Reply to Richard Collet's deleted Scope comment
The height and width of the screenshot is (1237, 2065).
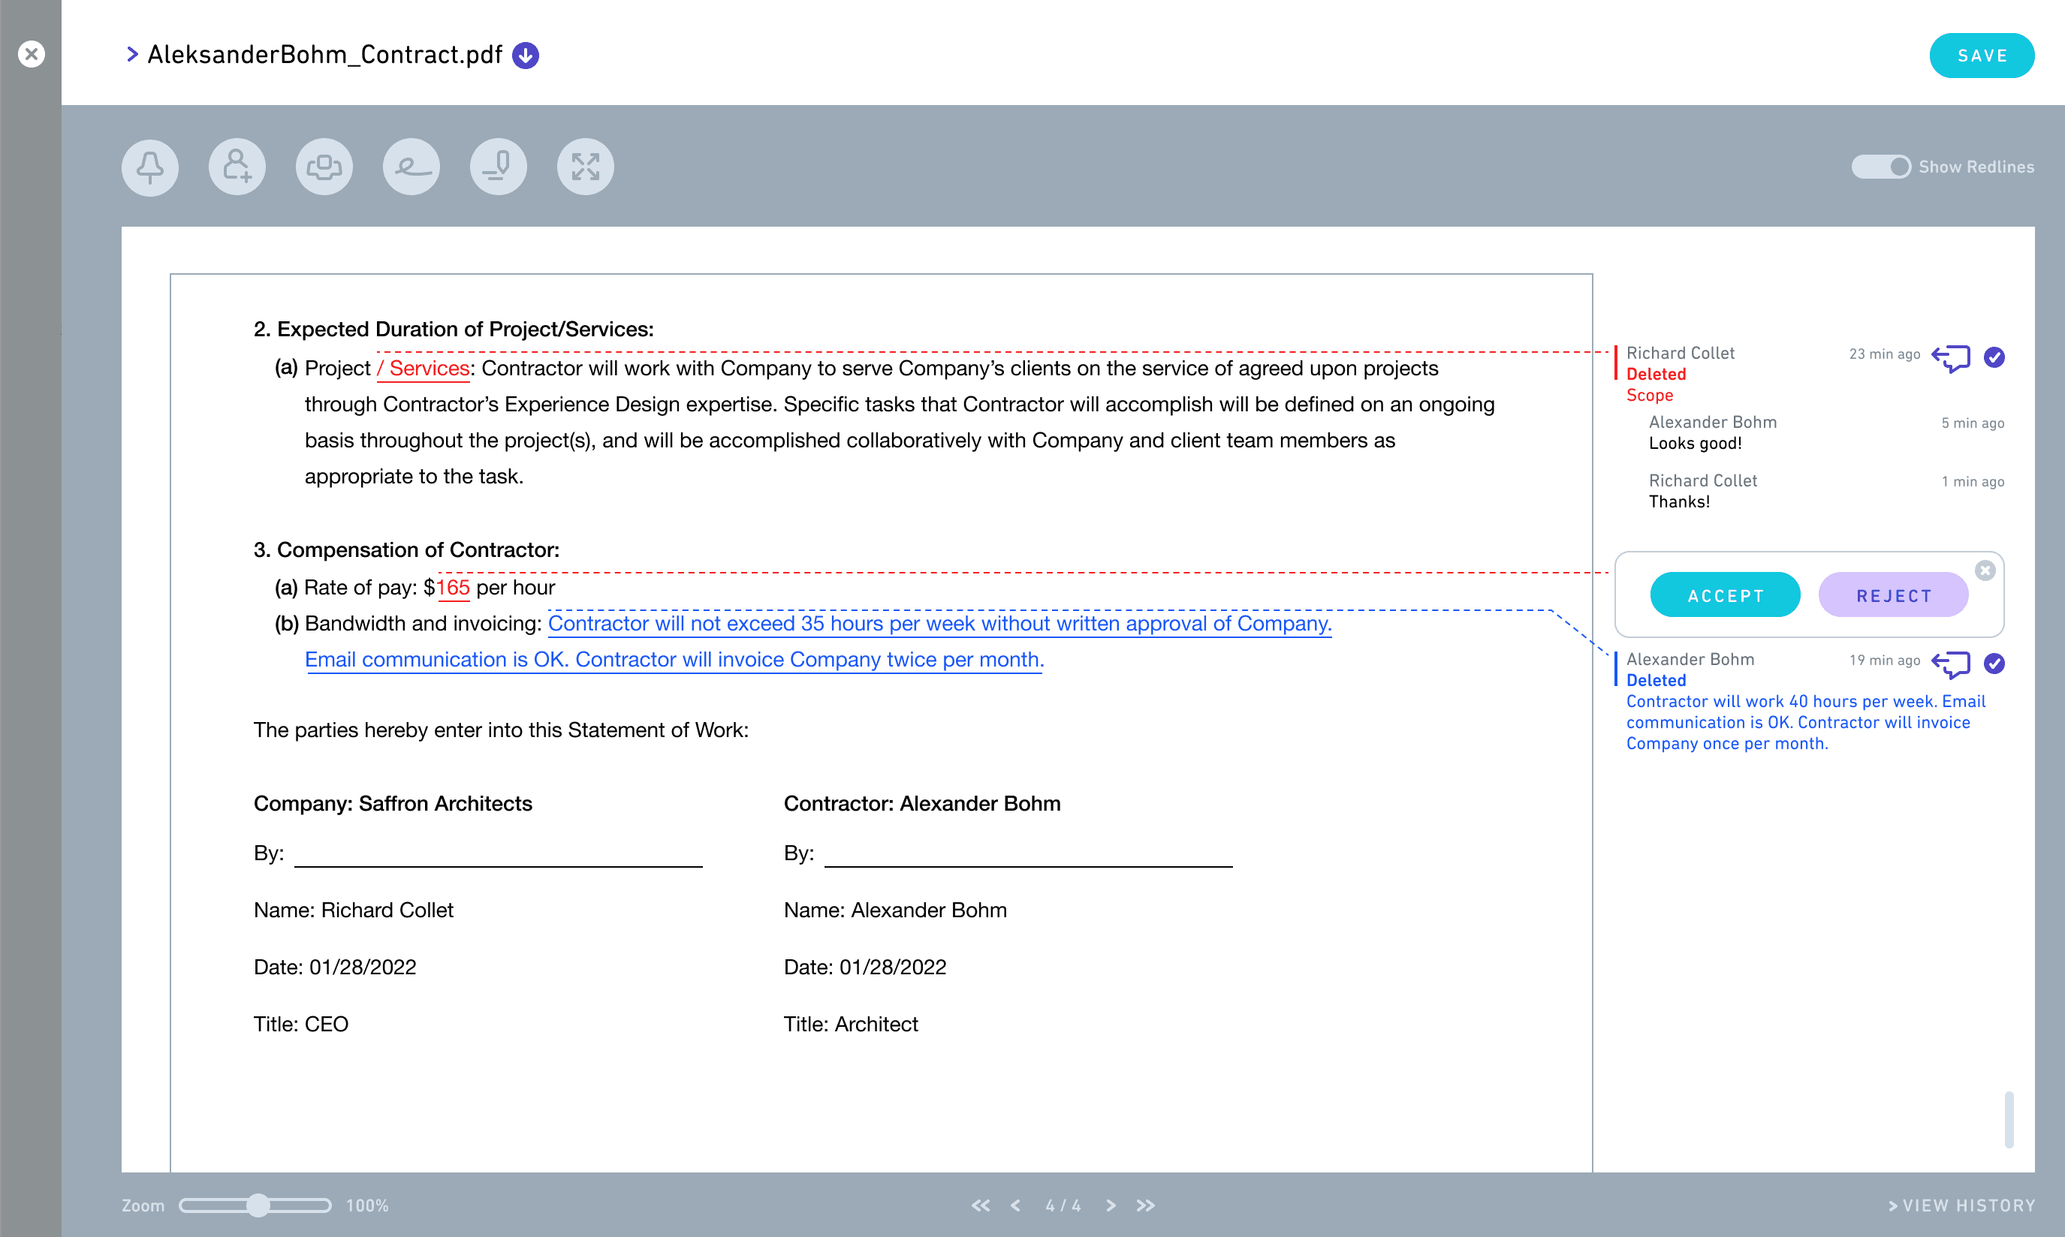1950,357
